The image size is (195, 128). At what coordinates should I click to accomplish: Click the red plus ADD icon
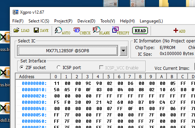click(179, 31)
